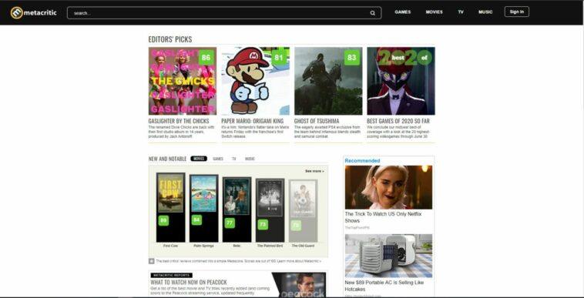This screenshot has height=298, width=584.
Task: Open the Best of 2020 image
Action: coord(401,81)
